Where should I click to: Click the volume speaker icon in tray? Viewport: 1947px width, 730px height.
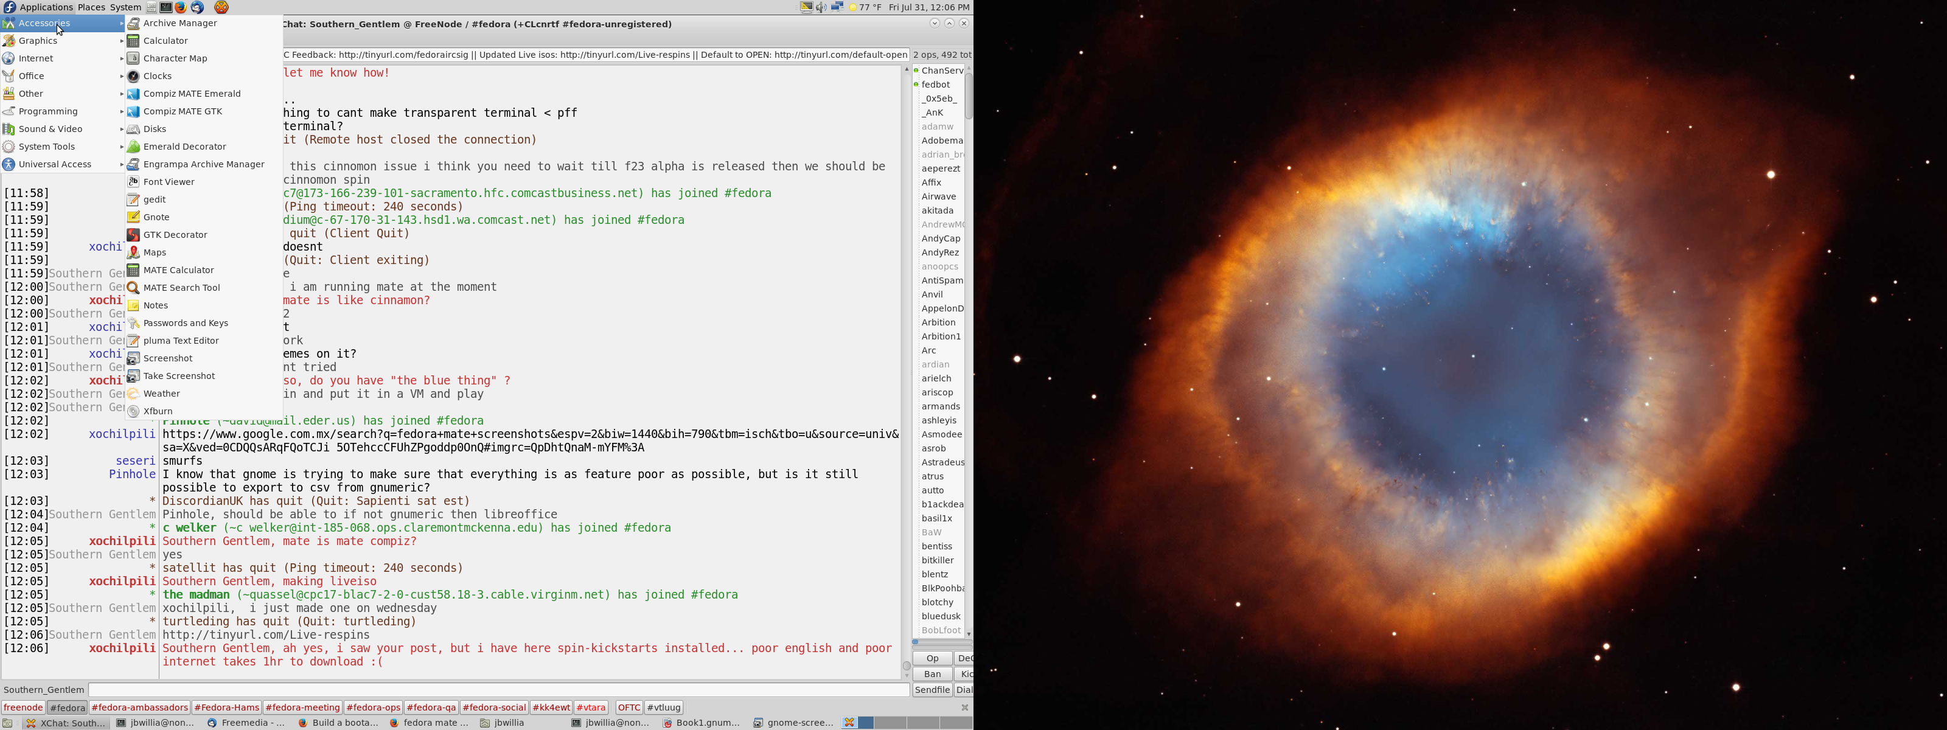coord(821,7)
